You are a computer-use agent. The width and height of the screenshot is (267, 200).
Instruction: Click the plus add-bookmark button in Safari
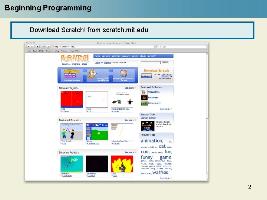pyautogui.click(x=48, y=47)
